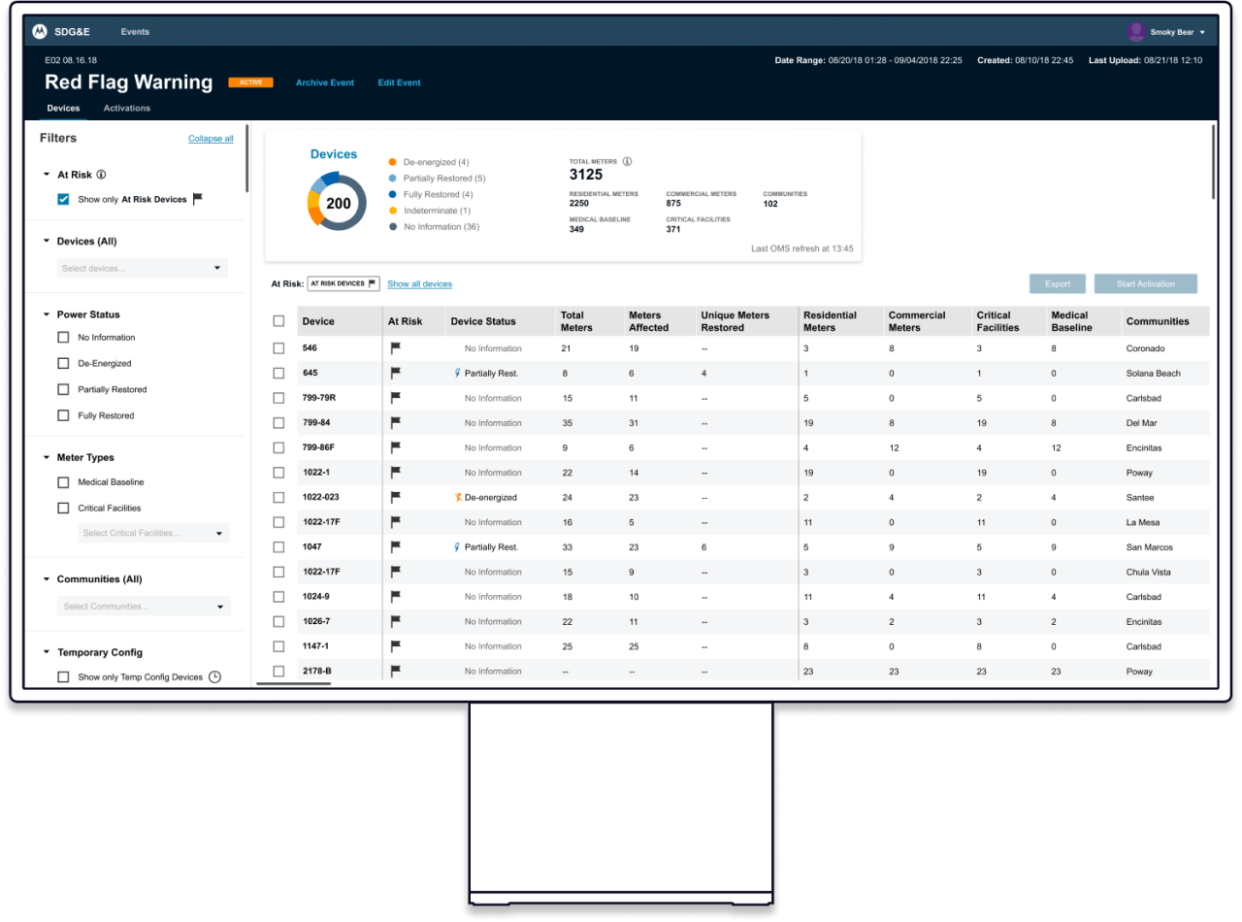Click the Archive Event link
Viewport: 1242px width, 922px height.
(x=325, y=83)
